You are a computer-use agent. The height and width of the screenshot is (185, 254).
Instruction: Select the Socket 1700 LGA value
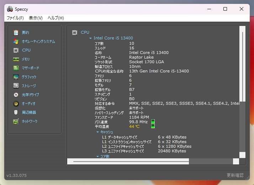pyautogui.click(x=147, y=62)
